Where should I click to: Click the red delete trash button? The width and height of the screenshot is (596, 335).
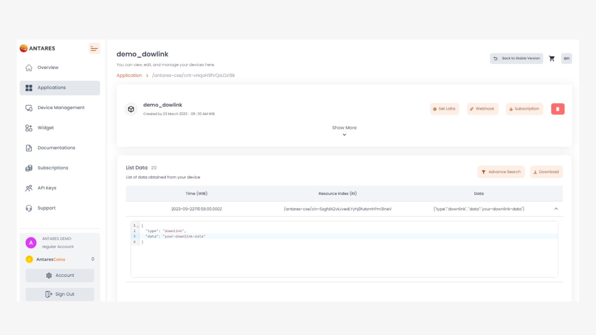558,109
